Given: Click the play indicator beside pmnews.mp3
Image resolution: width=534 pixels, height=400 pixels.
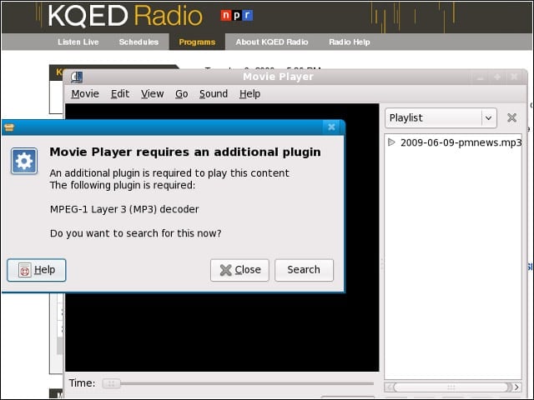Looking at the screenshot, I should tap(391, 142).
